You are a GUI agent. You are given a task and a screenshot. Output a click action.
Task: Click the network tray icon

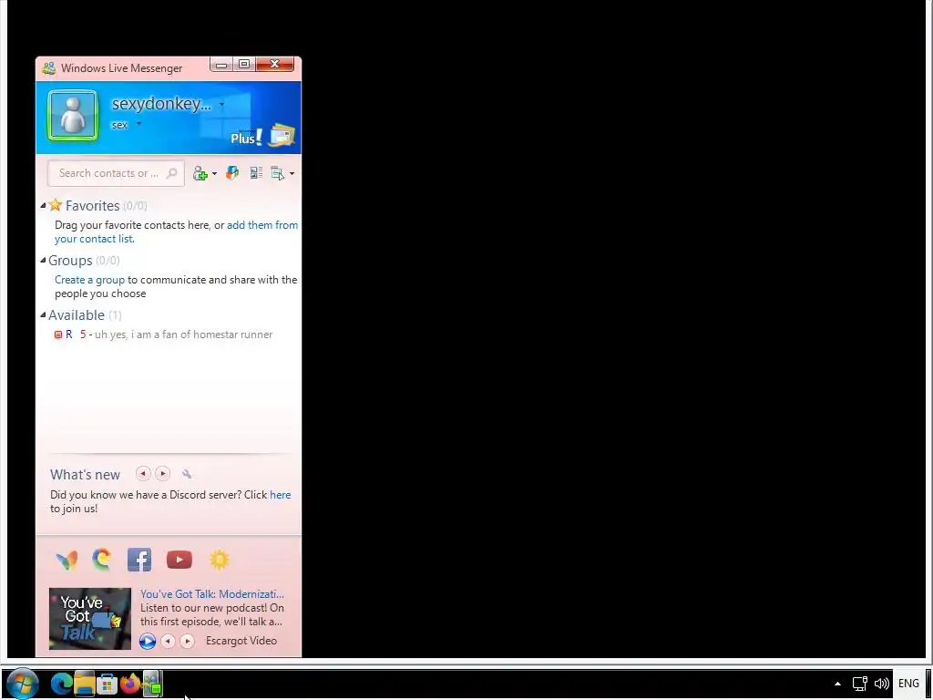pos(860,684)
